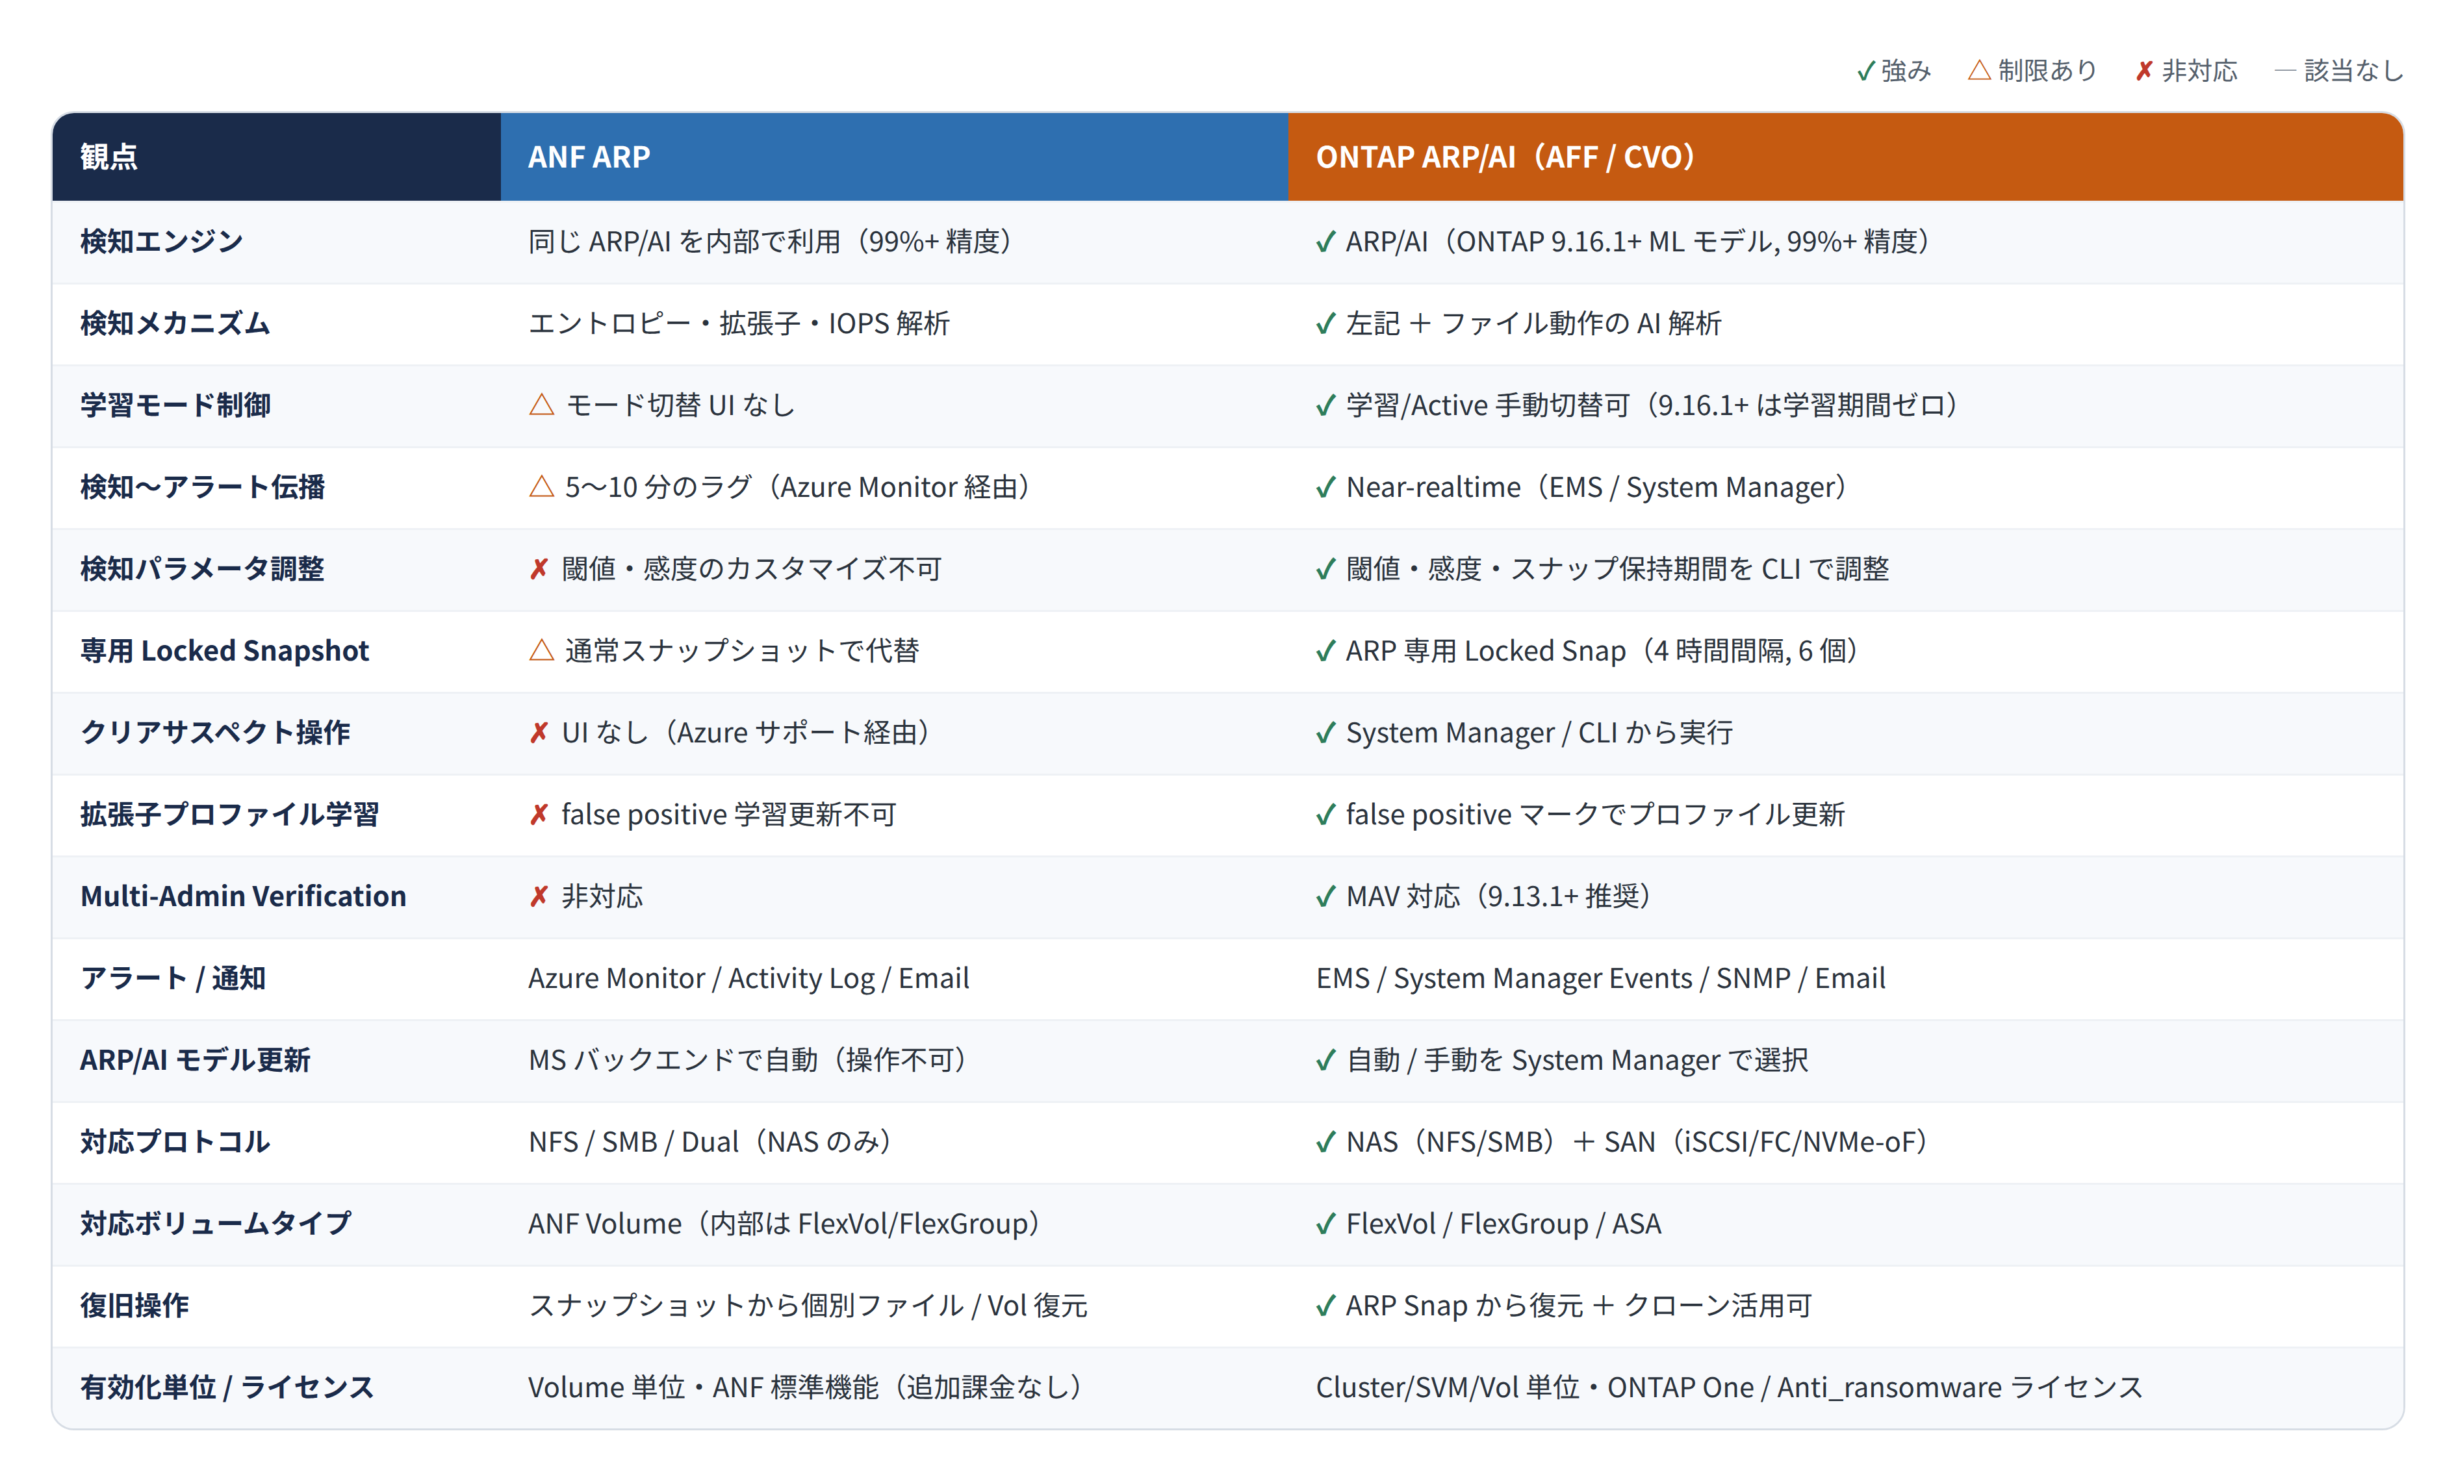Click the checkmark beside ARP 専用 Locked Snap
This screenshot has width=2456, height=1481.
click(x=1325, y=651)
